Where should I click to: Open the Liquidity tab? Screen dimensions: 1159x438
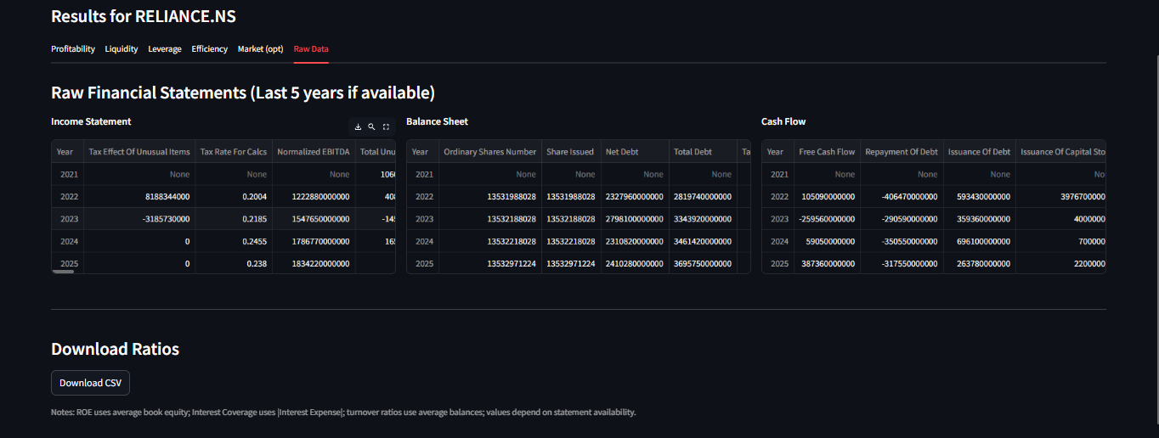[122, 49]
